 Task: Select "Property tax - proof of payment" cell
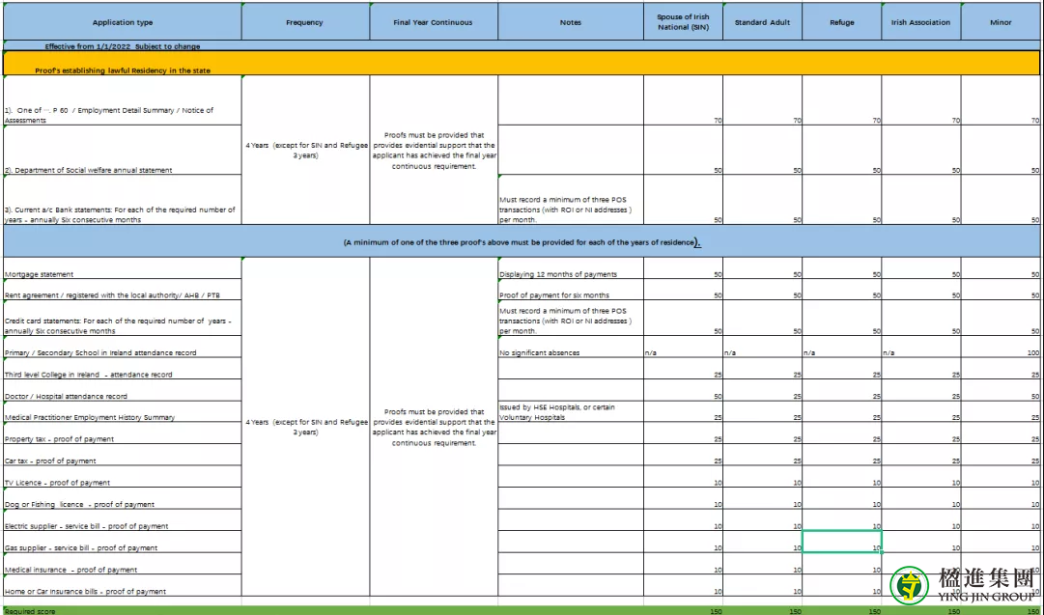(x=123, y=433)
